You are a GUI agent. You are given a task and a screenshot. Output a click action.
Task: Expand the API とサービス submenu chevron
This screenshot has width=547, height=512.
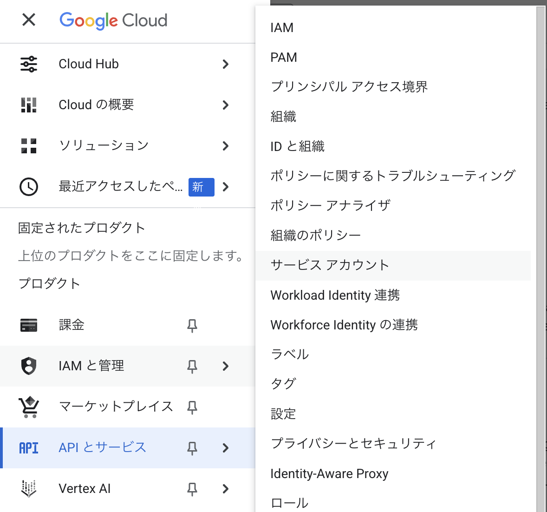pyautogui.click(x=226, y=448)
